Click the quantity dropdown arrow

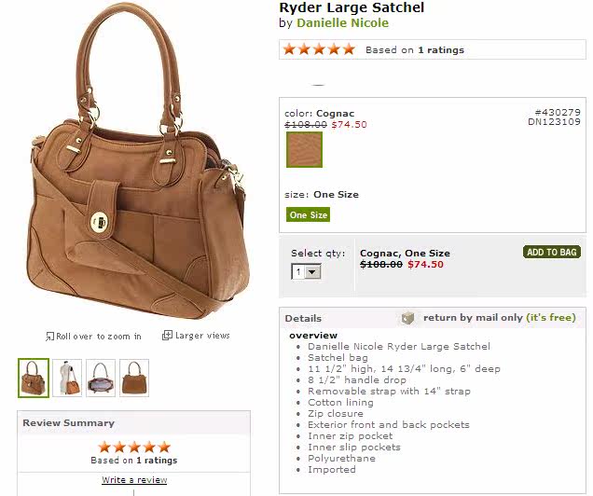coord(312,272)
